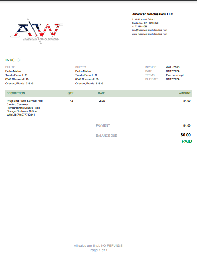This screenshot has height=257, width=197.
Task: Select Pedro Mattos under SHIP TO
Action: (x=83, y=71)
